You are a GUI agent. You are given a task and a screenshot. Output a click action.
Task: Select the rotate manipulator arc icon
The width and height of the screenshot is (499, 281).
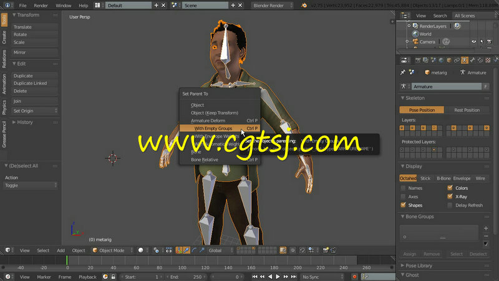click(x=195, y=250)
